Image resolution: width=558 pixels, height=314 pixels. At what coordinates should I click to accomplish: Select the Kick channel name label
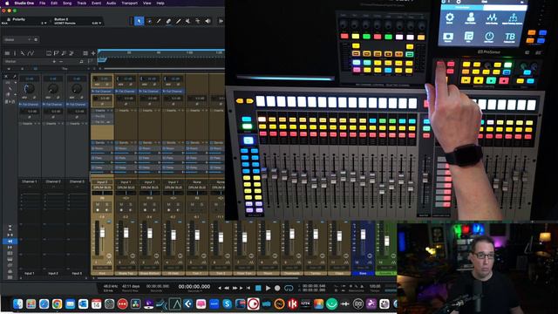pyautogui.click(x=102, y=273)
